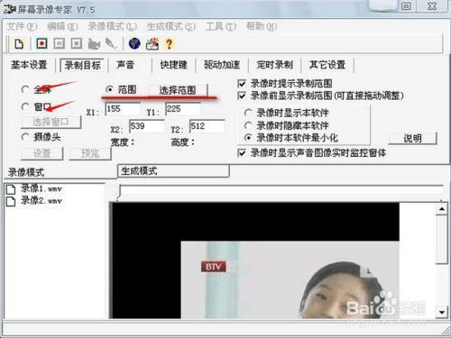Screen dimensions: 451x338
Task: Choose 录像时隐藏本软件 radio option
Action: pyautogui.click(x=248, y=125)
